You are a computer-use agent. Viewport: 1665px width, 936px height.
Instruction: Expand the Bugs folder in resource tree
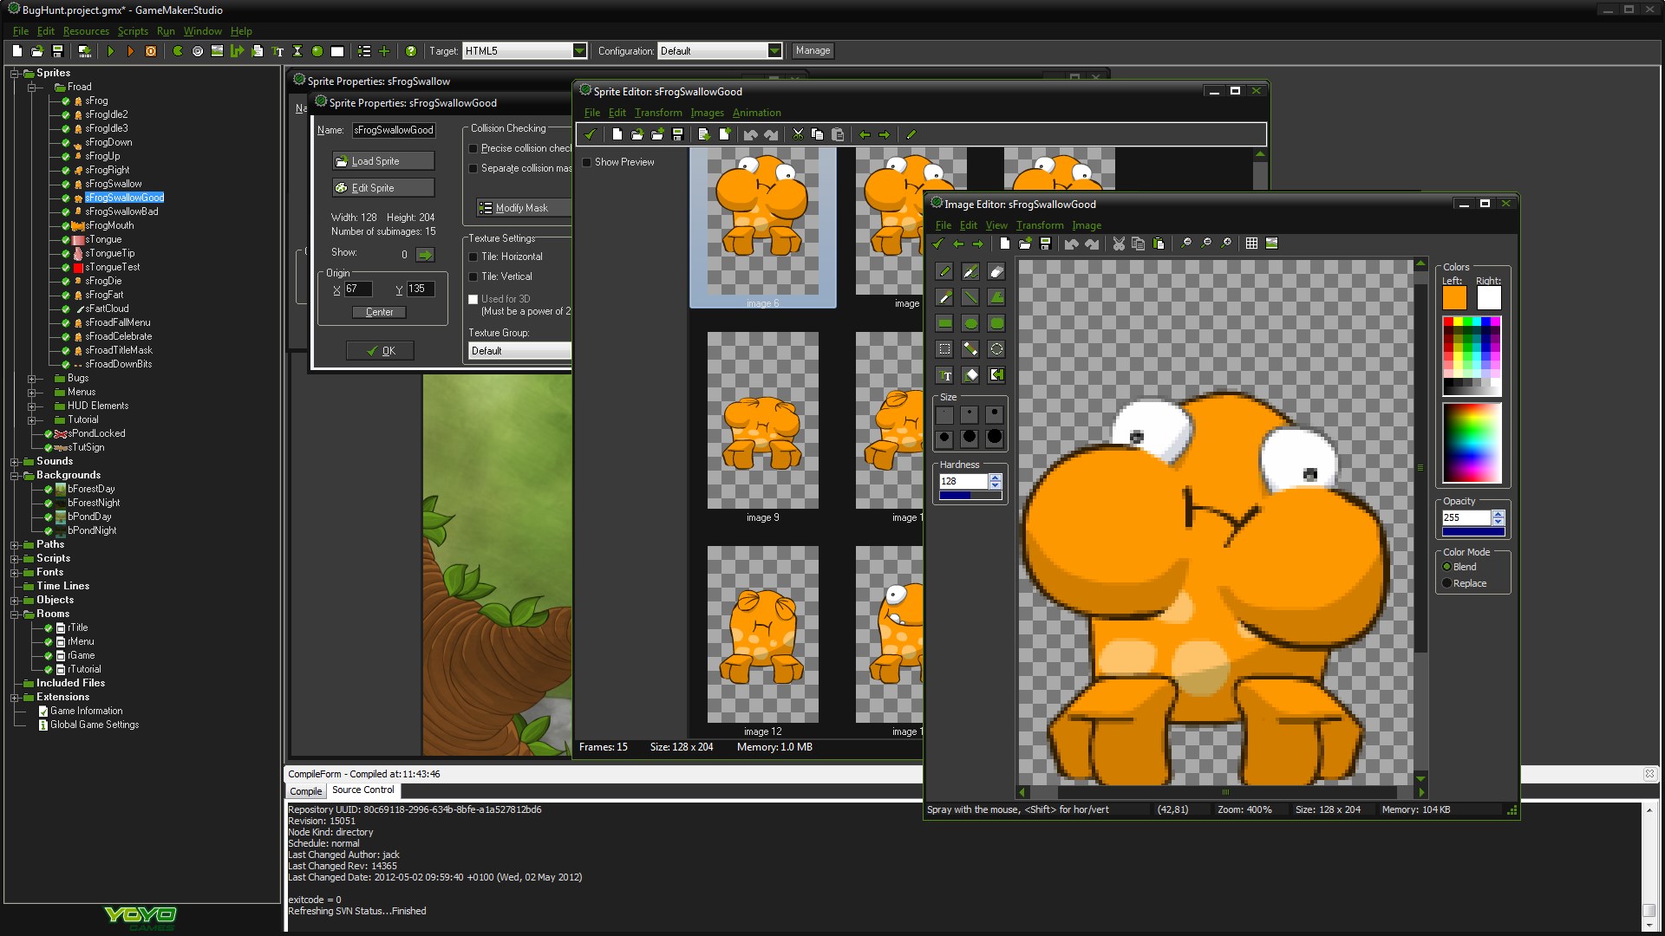pos(31,376)
